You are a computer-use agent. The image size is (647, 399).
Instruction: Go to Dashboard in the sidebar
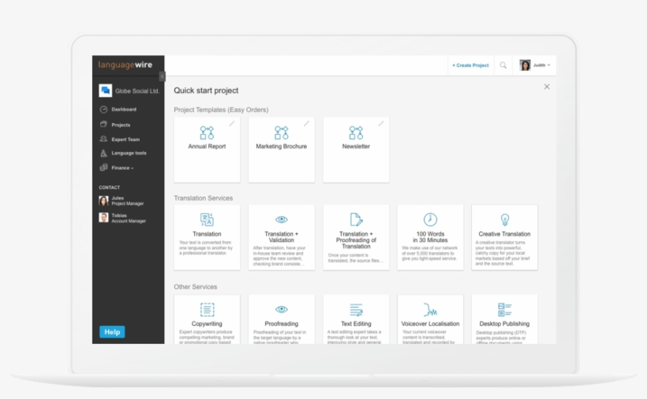[x=123, y=110]
